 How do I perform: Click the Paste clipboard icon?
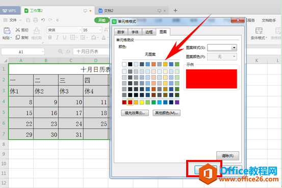(x=7, y=31)
